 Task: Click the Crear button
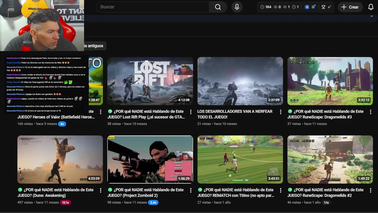(x=350, y=7)
